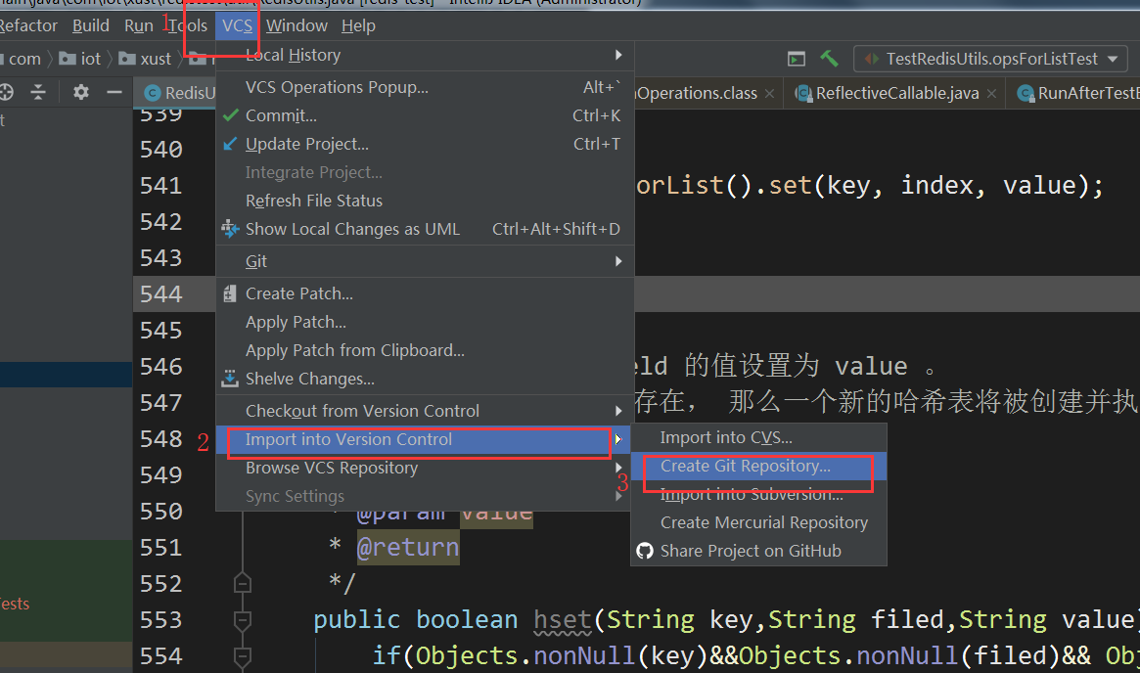Choose Import into CVS
1140x673 pixels.
(758, 437)
